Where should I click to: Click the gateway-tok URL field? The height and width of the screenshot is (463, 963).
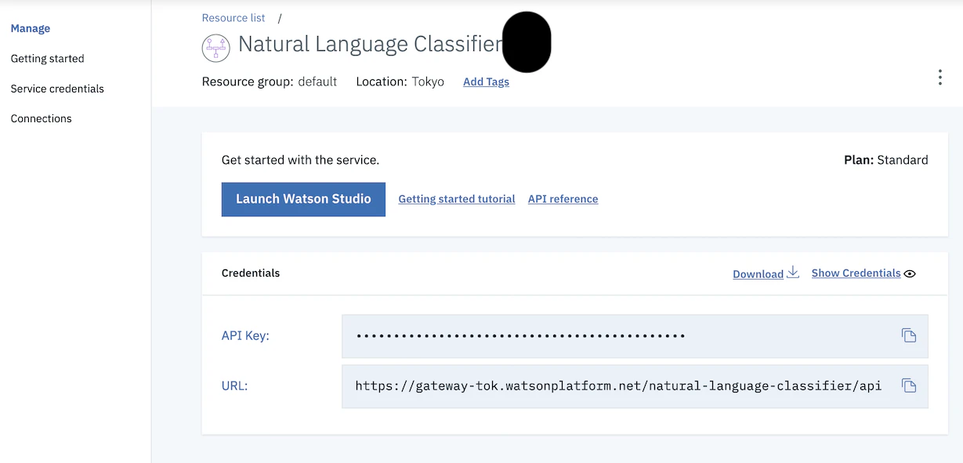point(635,385)
